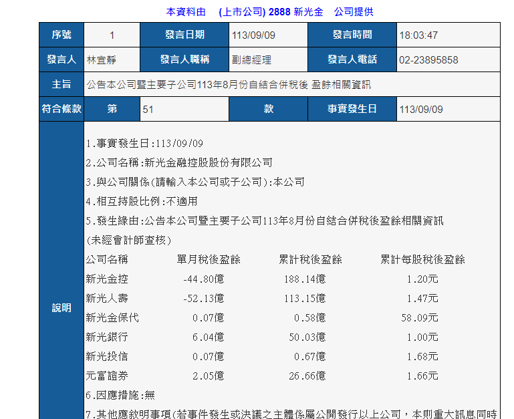Click the value 6.04億
514x419 pixels.
coord(208,337)
